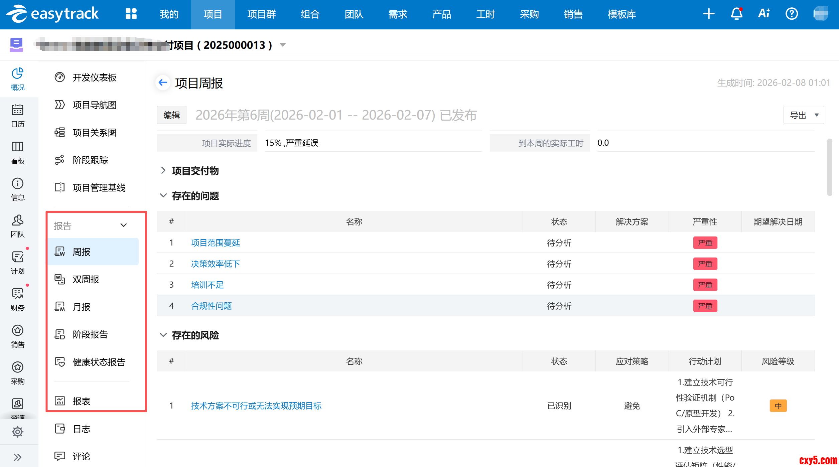Switch to the 项目群 top tab
This screenshot has width=839, height=467.
coord(262,14)
